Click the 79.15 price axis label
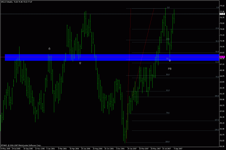Screen dimensions: 226x150 222,6
